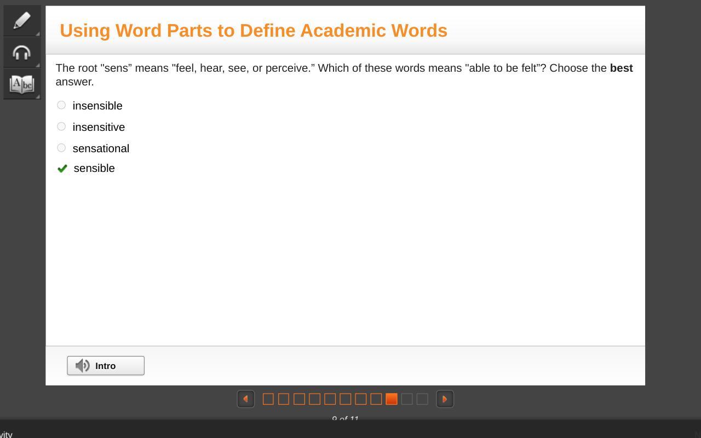Jump to question 5 square

click(330, 399)
